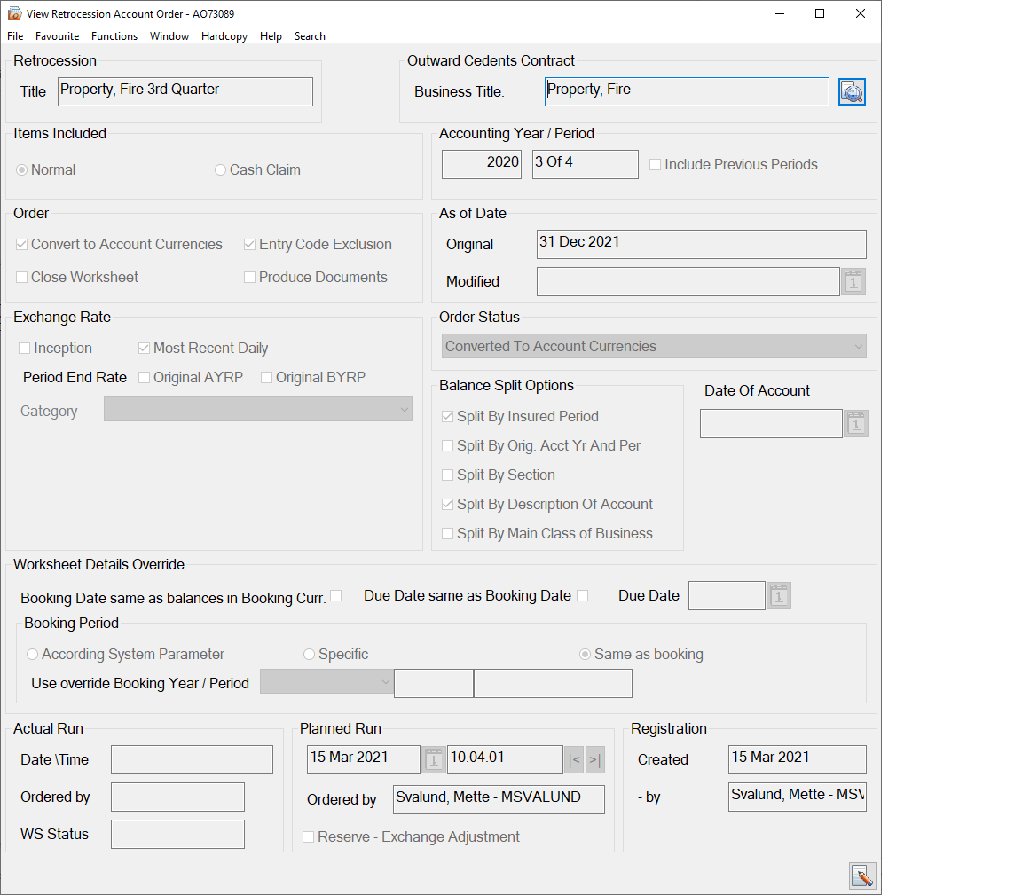
Task: Click the Search menu item
Action: [x=310, y=36]
